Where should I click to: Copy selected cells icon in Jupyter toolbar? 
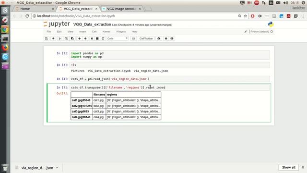tap(66, 38)
